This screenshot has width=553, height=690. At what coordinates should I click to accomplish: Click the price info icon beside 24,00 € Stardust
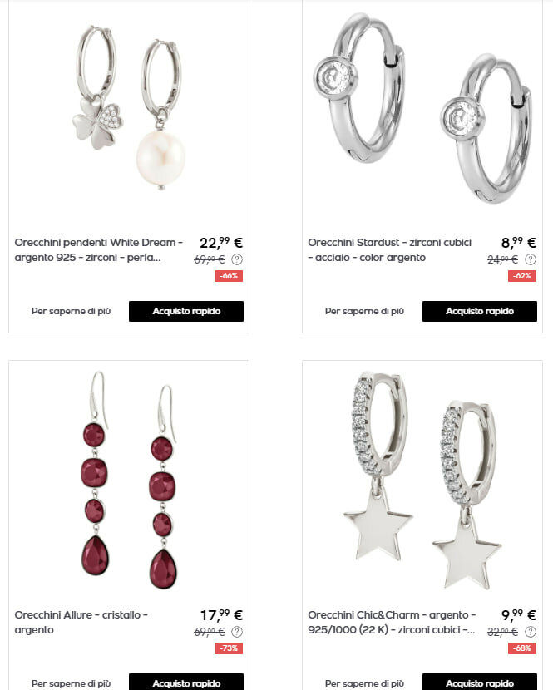tap(531, 259)
